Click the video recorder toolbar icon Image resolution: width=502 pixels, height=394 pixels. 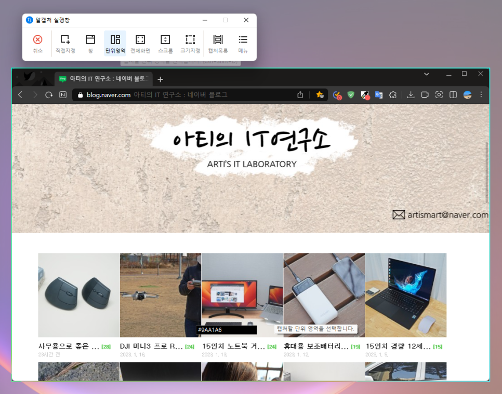[x=425, y=94]
